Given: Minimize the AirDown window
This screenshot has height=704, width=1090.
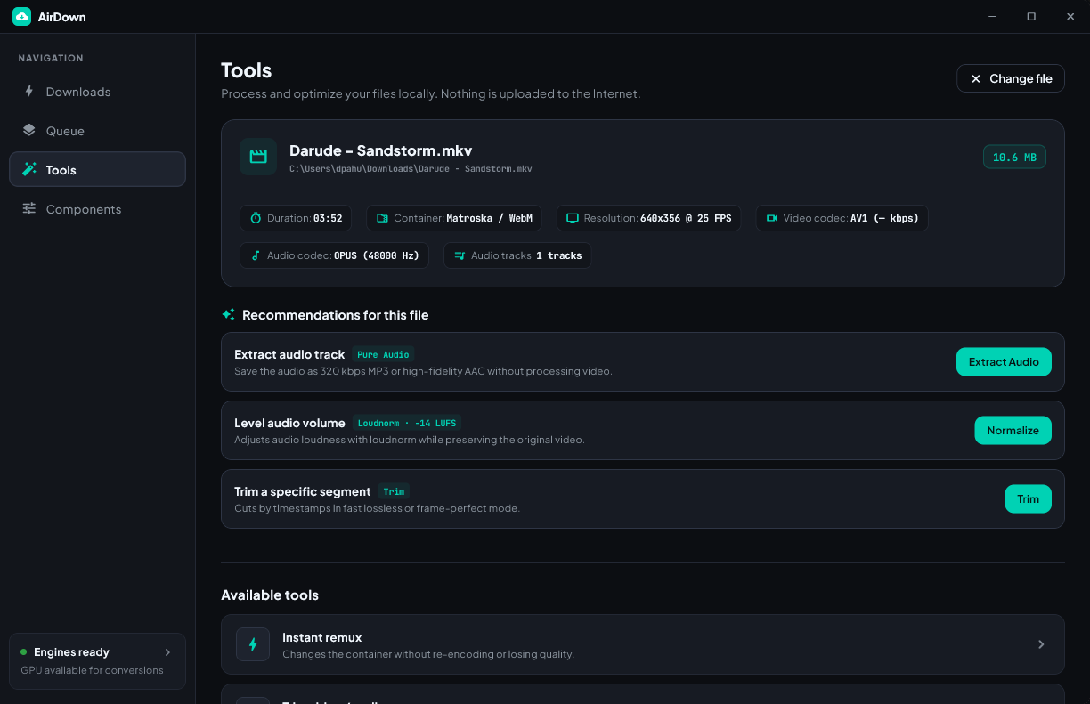Looking at the screenshot, I should tap(992, 16).
